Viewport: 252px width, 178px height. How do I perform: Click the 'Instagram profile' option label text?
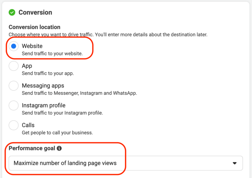point(43,105)
